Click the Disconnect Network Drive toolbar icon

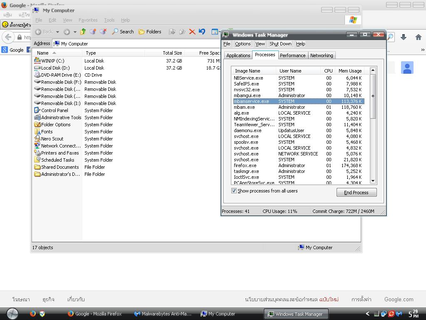[103, 32]
